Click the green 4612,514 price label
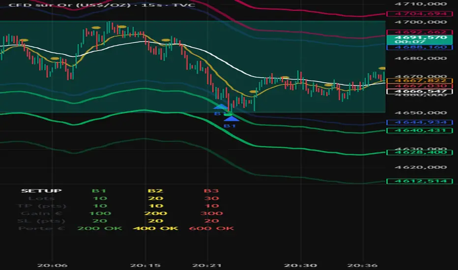The width and height of the screenshot is (458, 270). pyautogui.click(x=420, y=181)
